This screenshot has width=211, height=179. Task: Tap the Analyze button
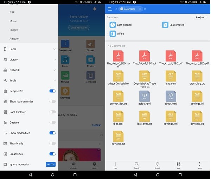(200, 17)
